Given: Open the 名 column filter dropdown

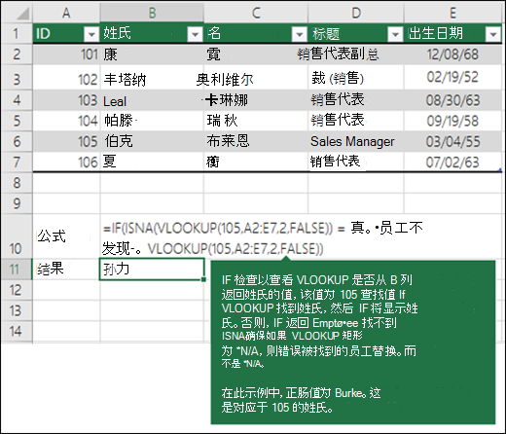Looking at the screenshot, I should 299,34.
